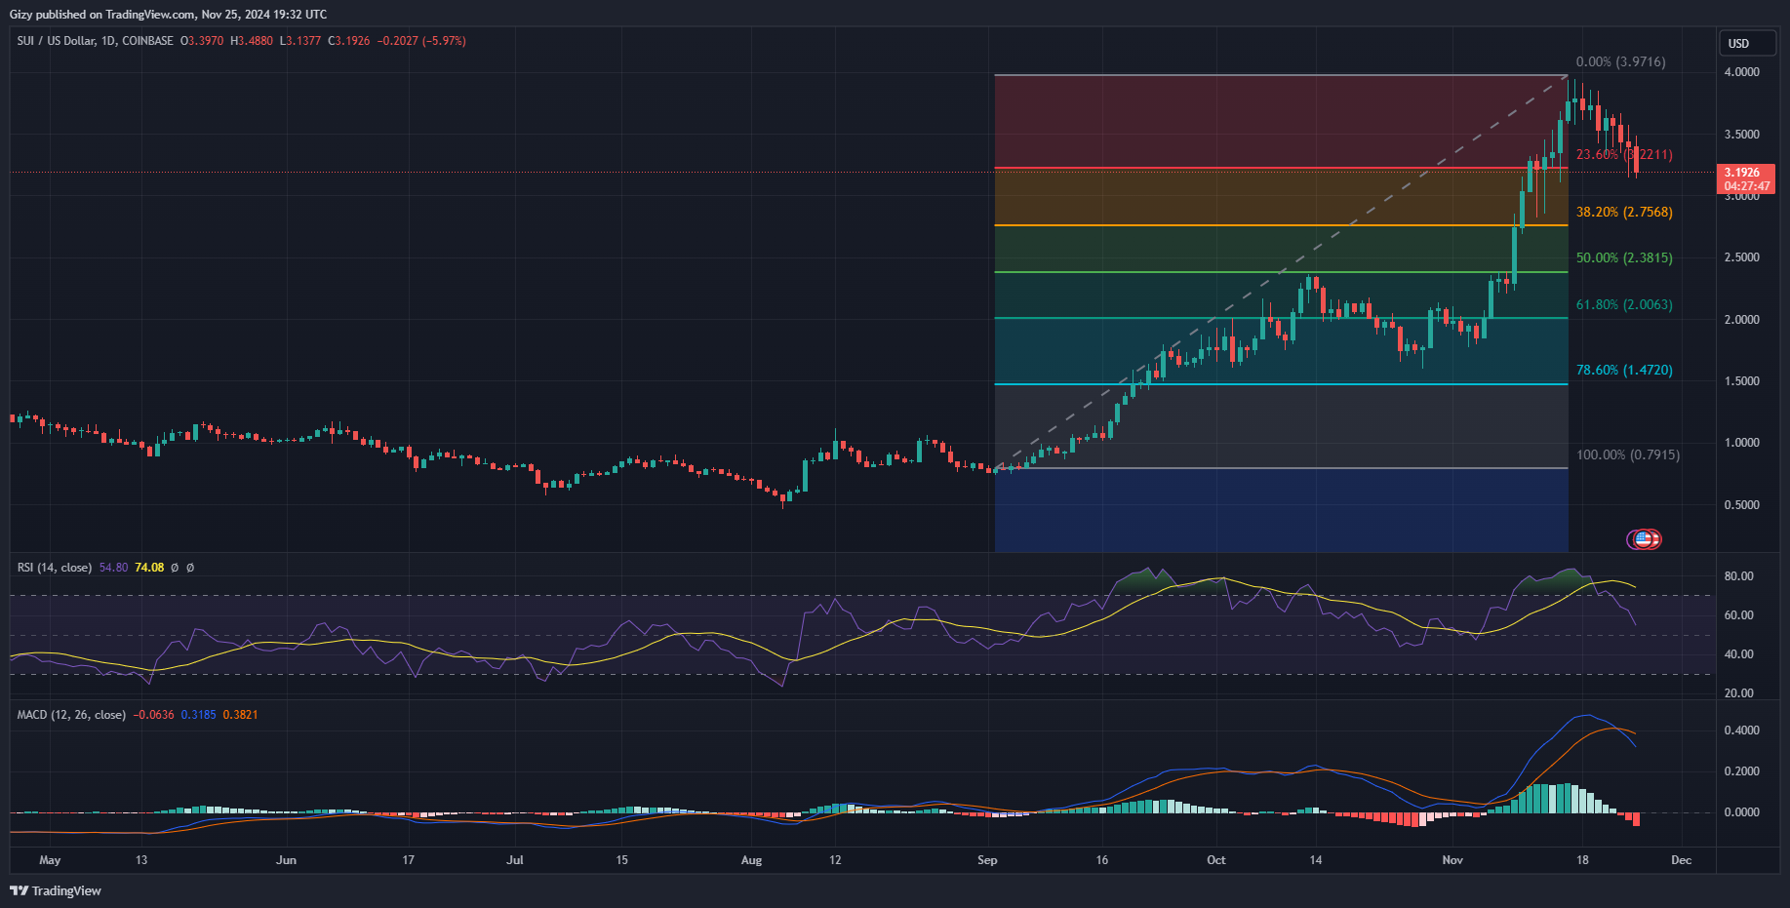
Task: Click the US flag economic event icon
Action: click(x=1644, y=539)
